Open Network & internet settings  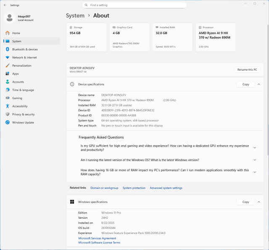32,57
